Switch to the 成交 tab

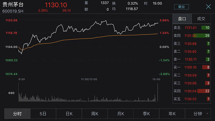[x=201, y=19]
